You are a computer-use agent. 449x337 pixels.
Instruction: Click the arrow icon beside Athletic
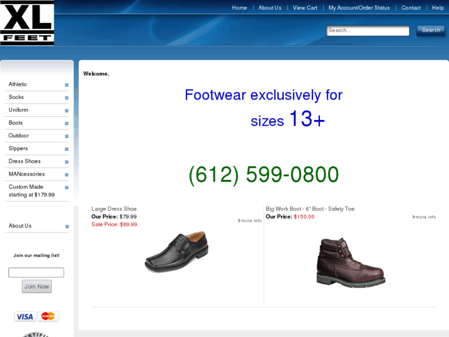[67, 85]
